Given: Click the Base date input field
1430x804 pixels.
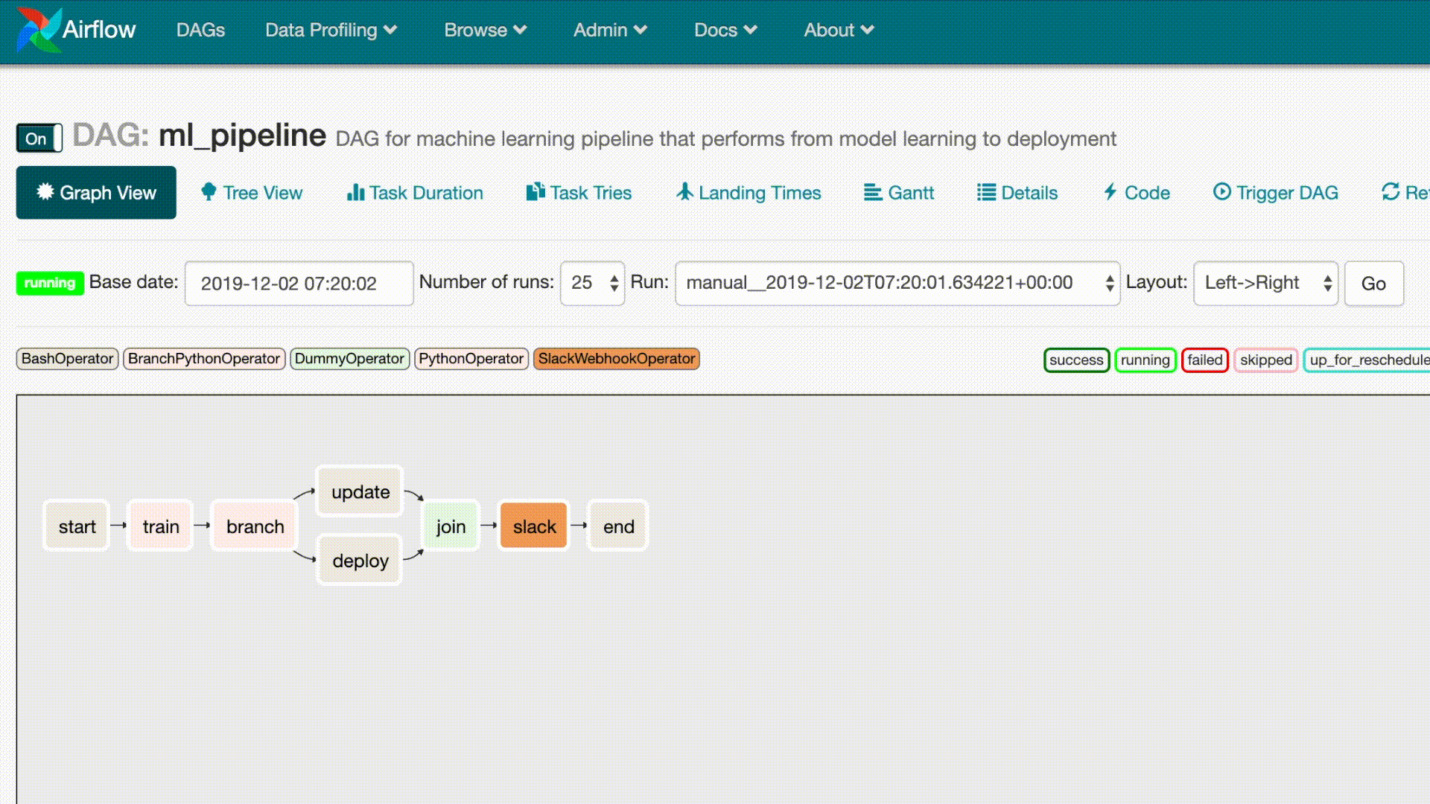Looking at the screenshot, I should (x=299, y=283).
